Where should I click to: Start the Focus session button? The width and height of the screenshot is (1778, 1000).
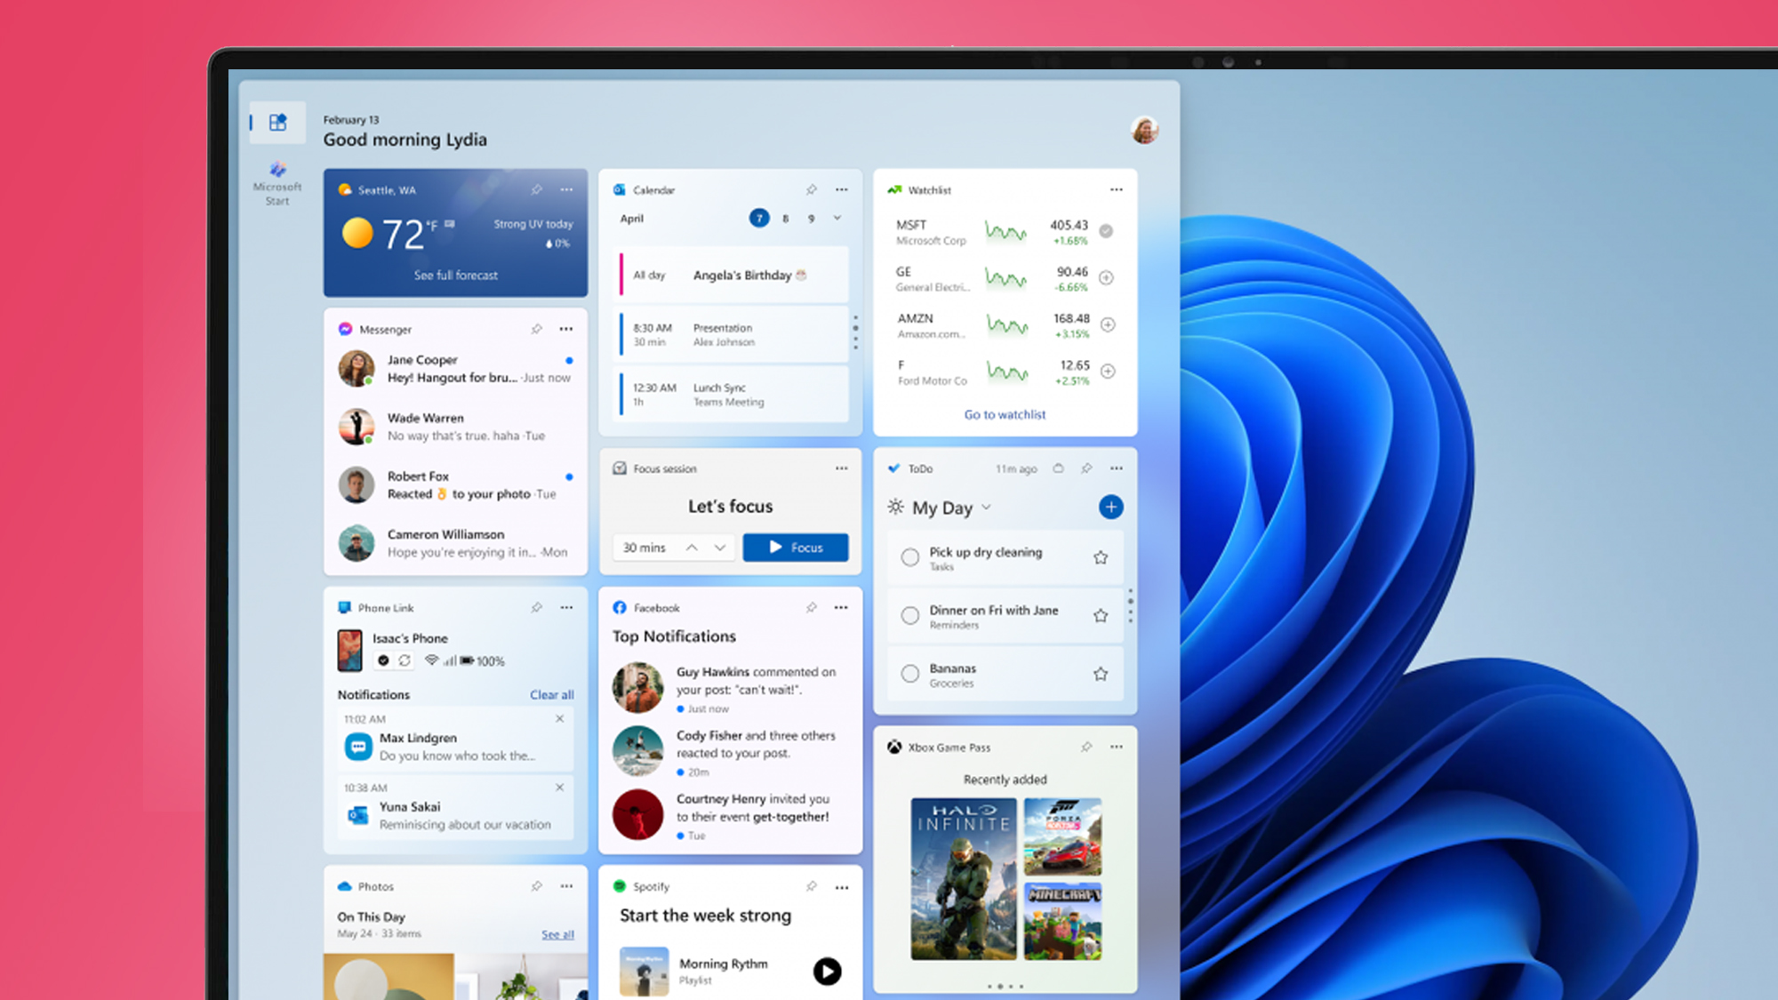(796, 548)
